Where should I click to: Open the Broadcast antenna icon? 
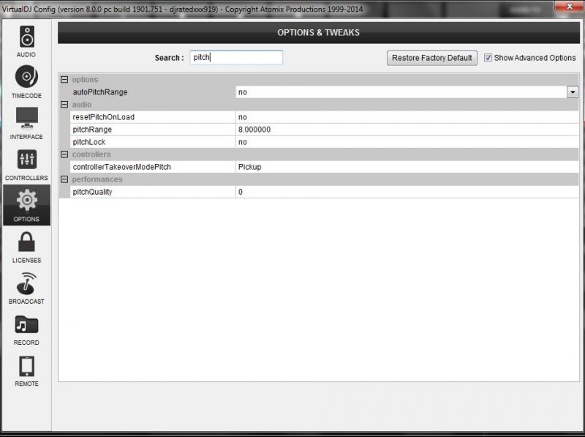pyautogui.click(x=26, y=283)
